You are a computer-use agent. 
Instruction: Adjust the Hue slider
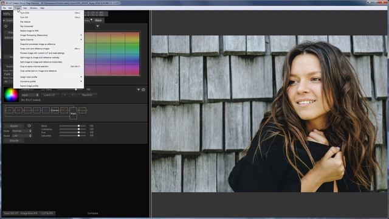(72, 133)
